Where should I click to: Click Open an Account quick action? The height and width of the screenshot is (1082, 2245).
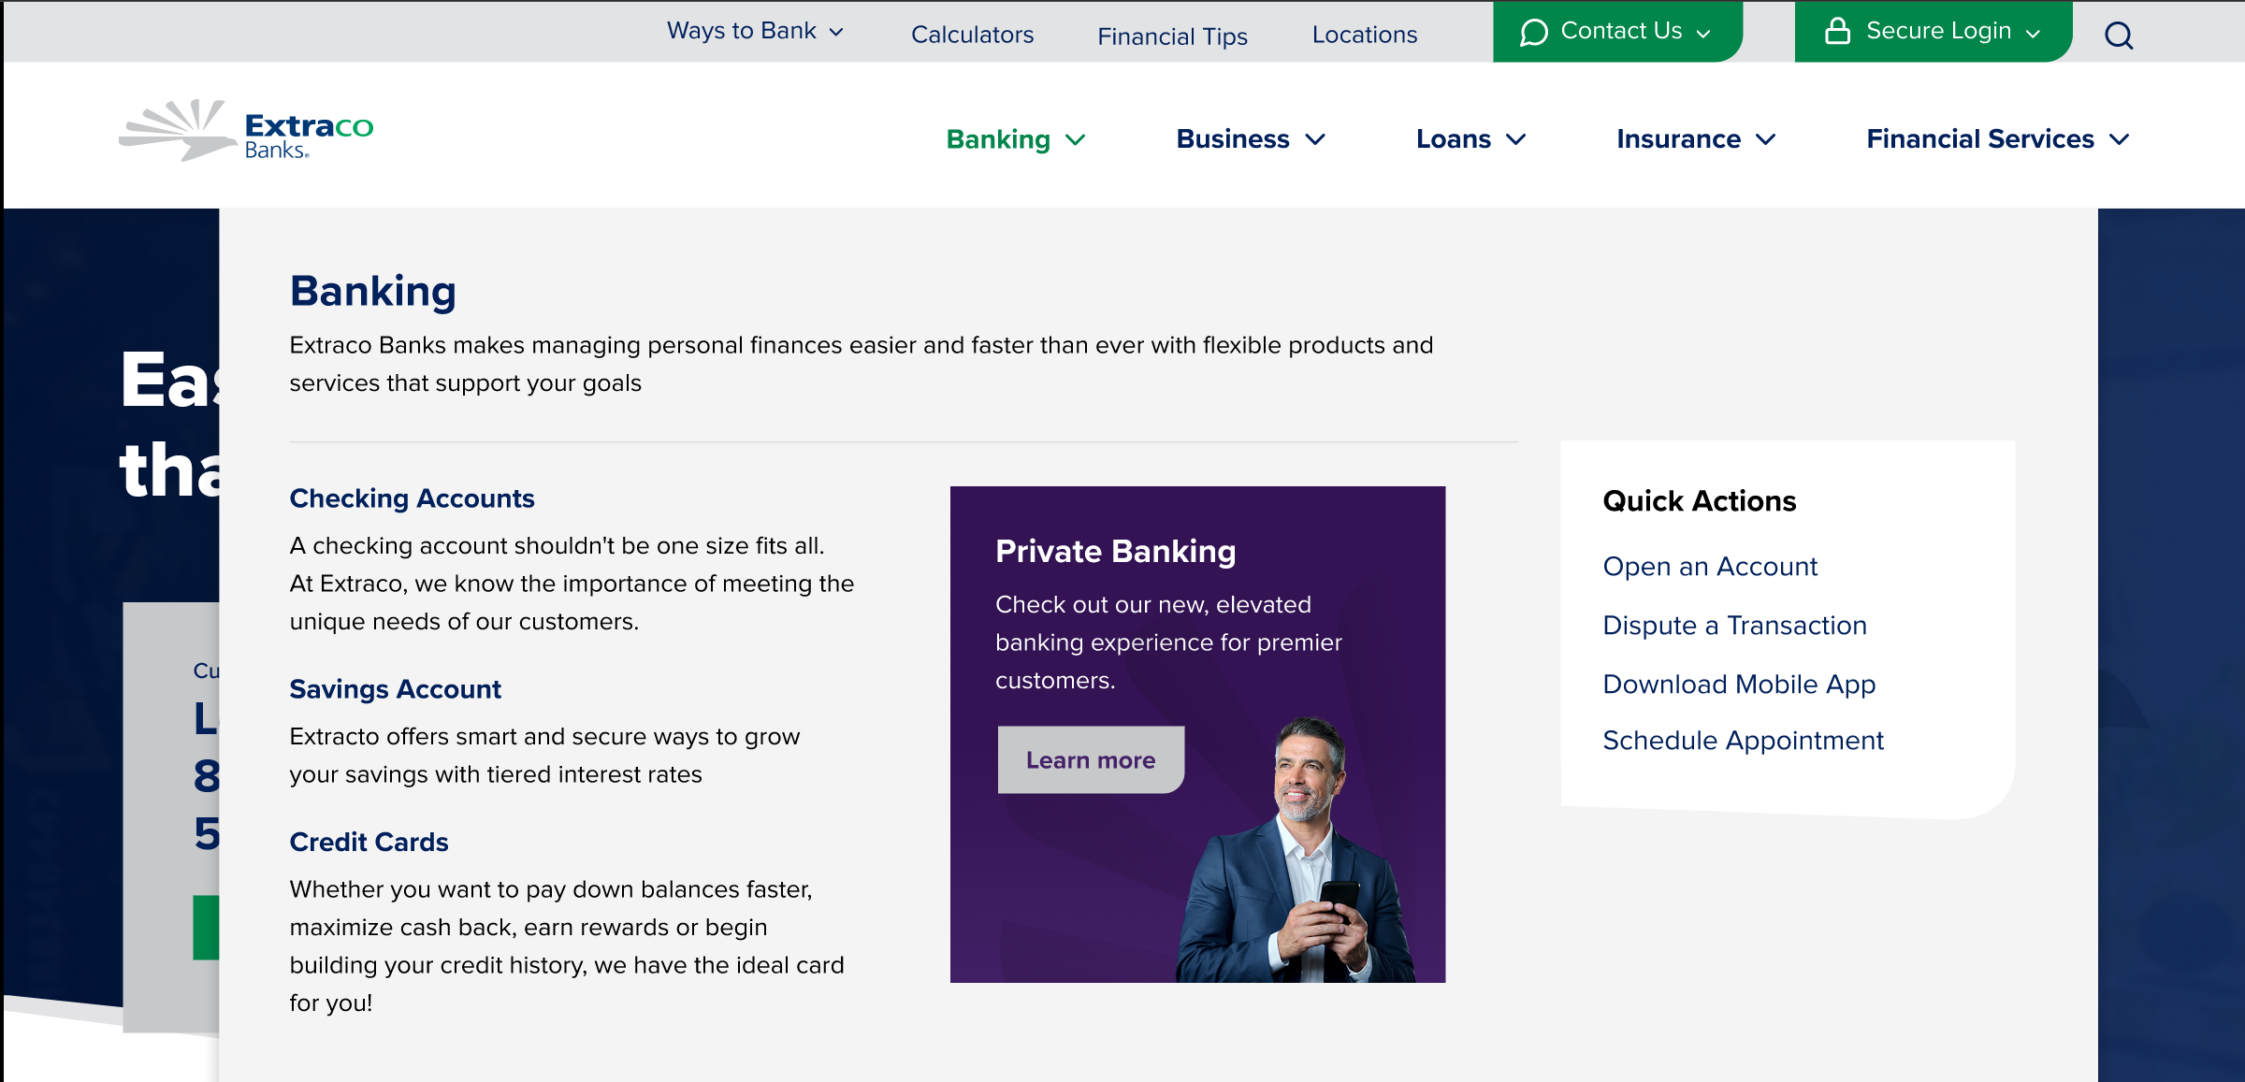tap(1710, 567)
